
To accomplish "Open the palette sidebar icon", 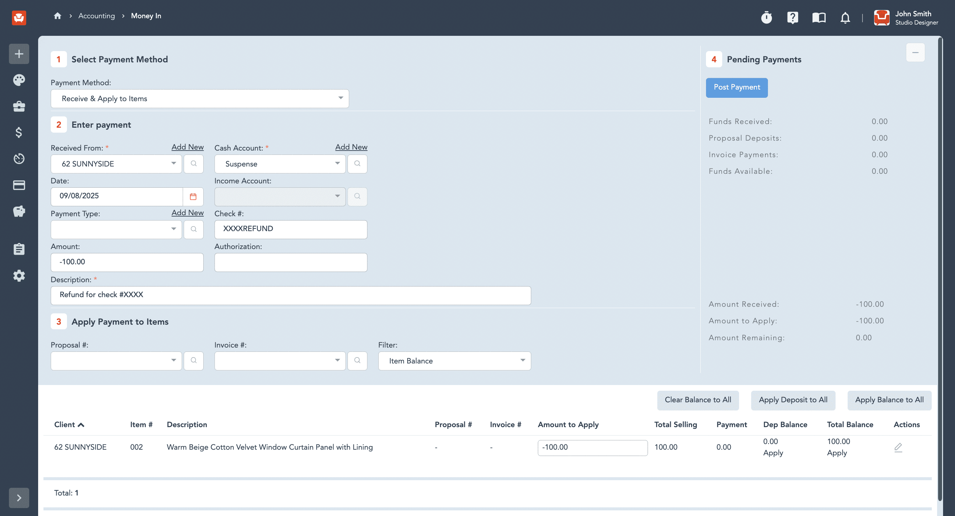I will (19, 80).
